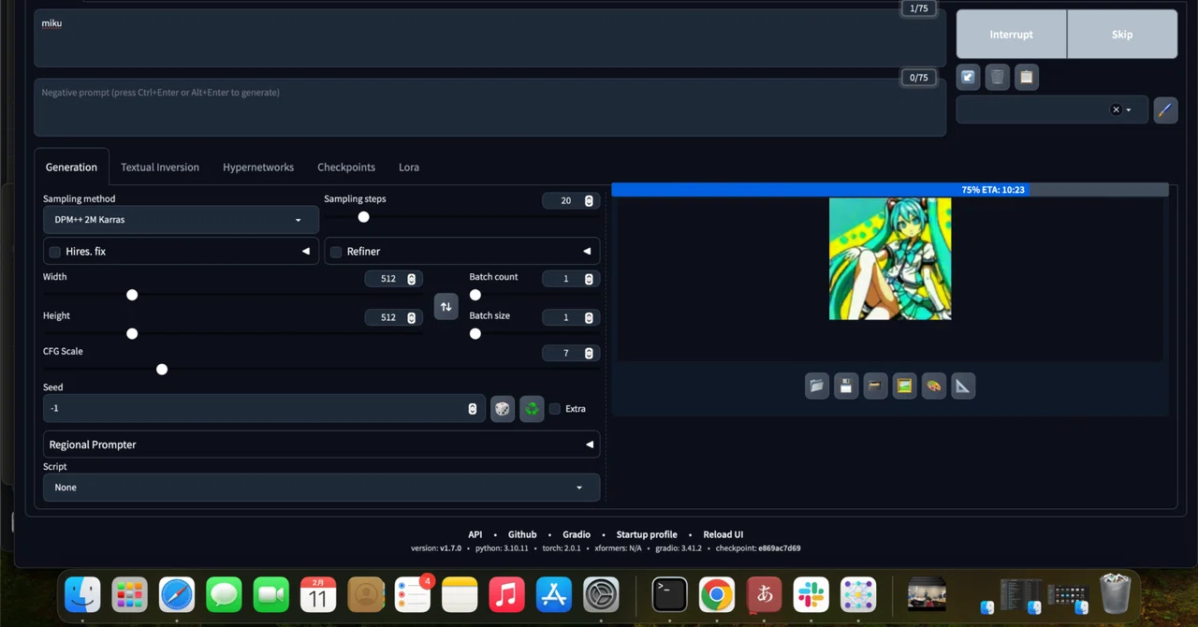Save image as zip archive icon
1198x627 pixels.
click(875, 386)
